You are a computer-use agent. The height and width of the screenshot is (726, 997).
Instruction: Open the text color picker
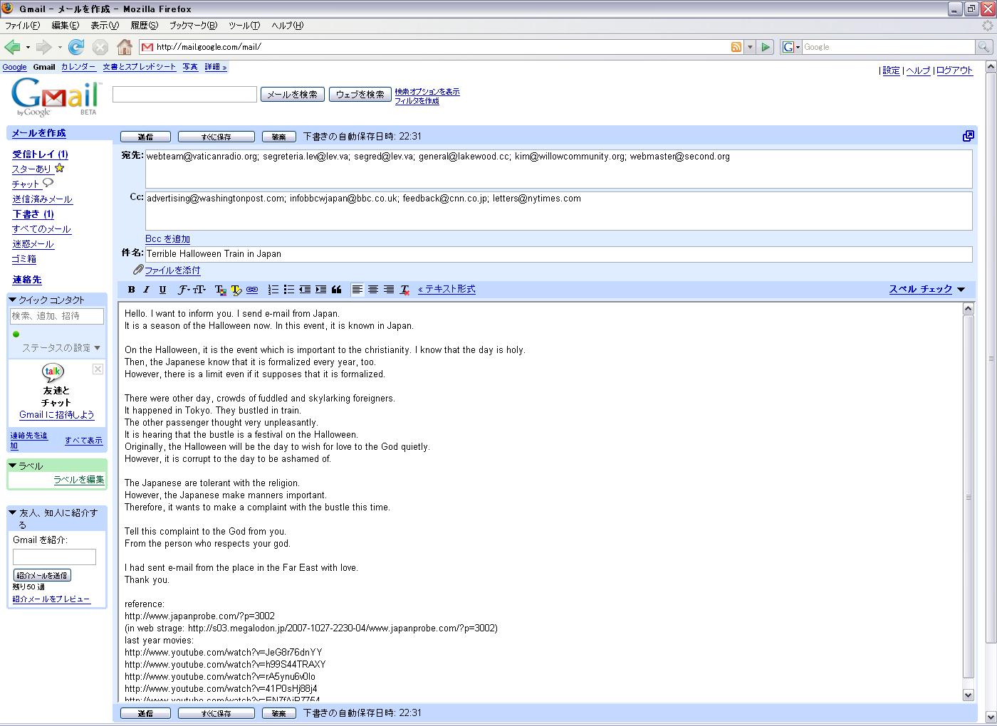click(x=220, y=290)
